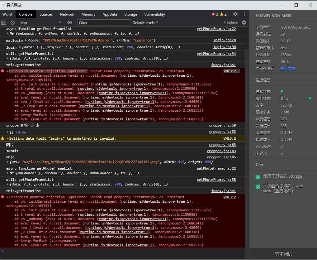Switch to the AppData tab
Viewport: 317px width, 260px height.
(110, 14)
